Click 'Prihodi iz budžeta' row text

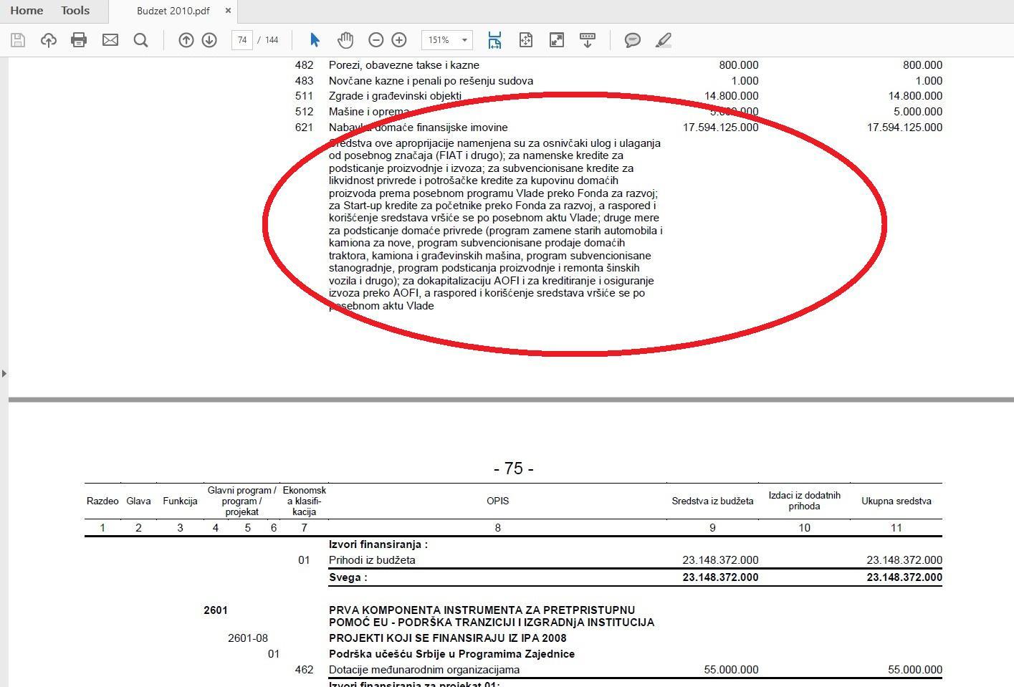click(372, 560)
